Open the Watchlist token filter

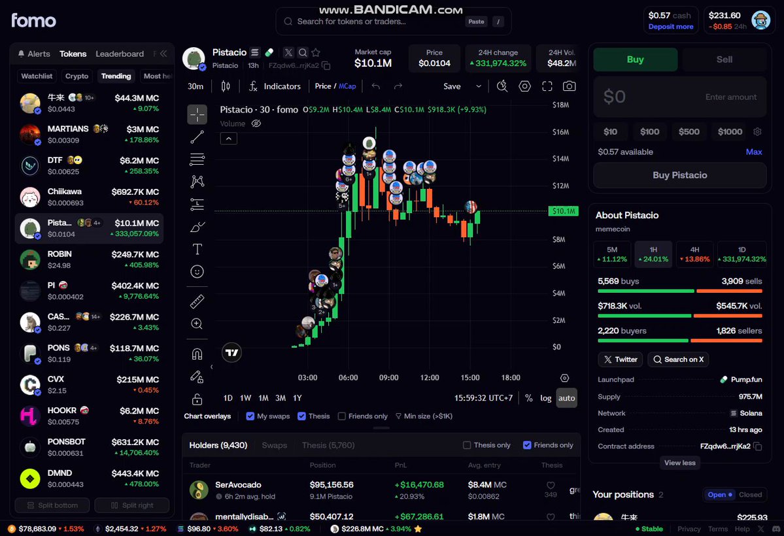37,76
